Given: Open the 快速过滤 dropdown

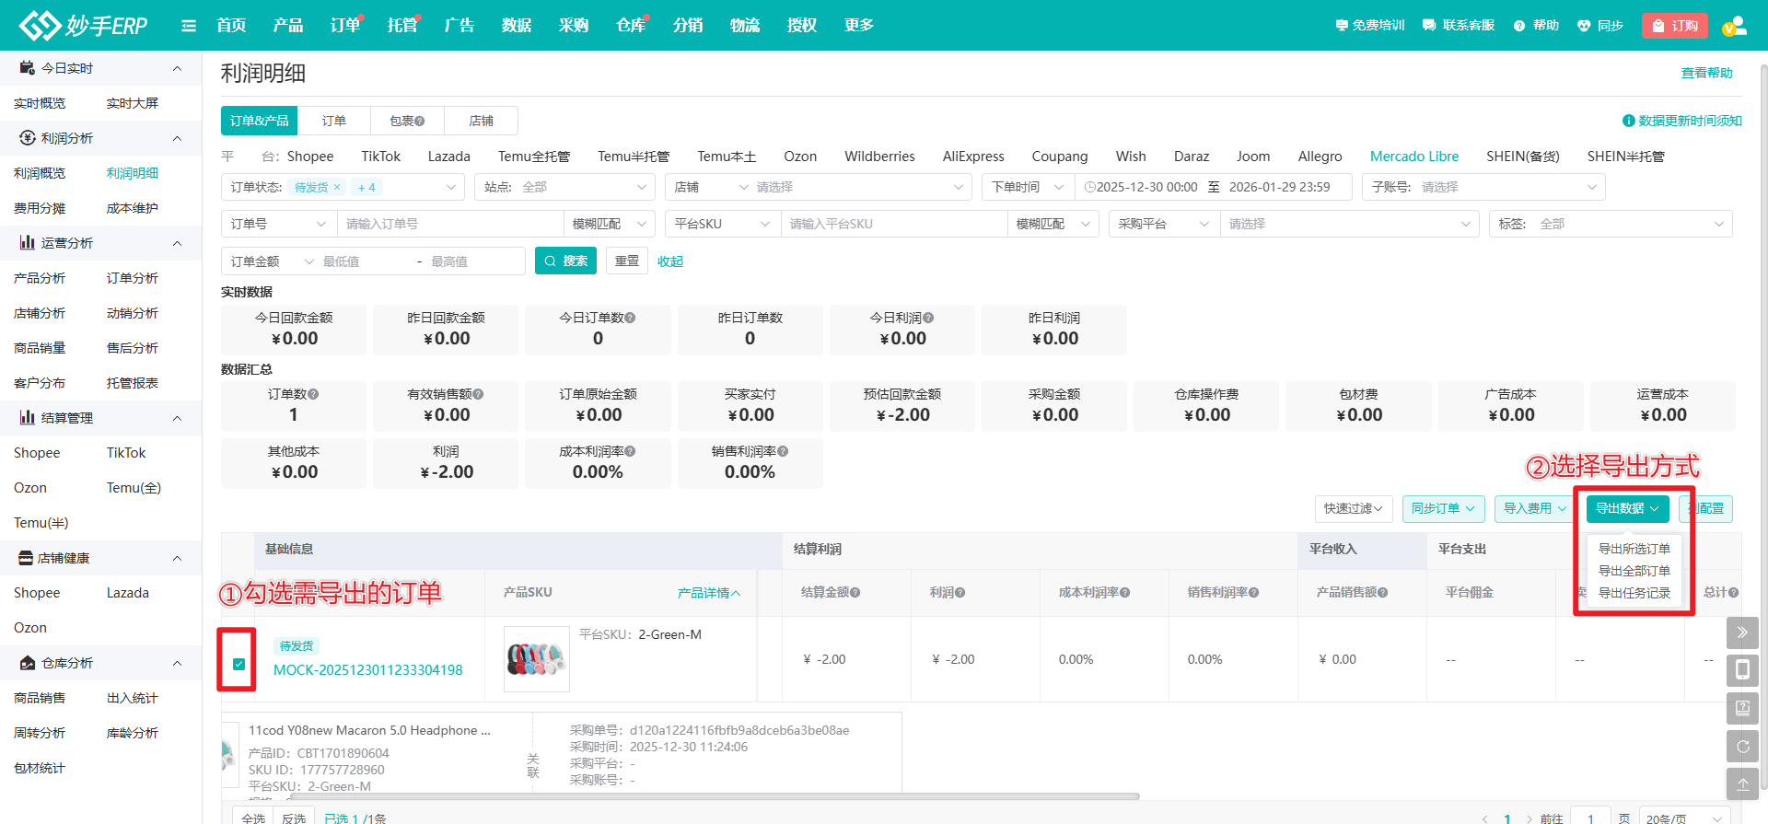Looking at the screenshot, I should pyautogui.click(x=1353, y=508).
